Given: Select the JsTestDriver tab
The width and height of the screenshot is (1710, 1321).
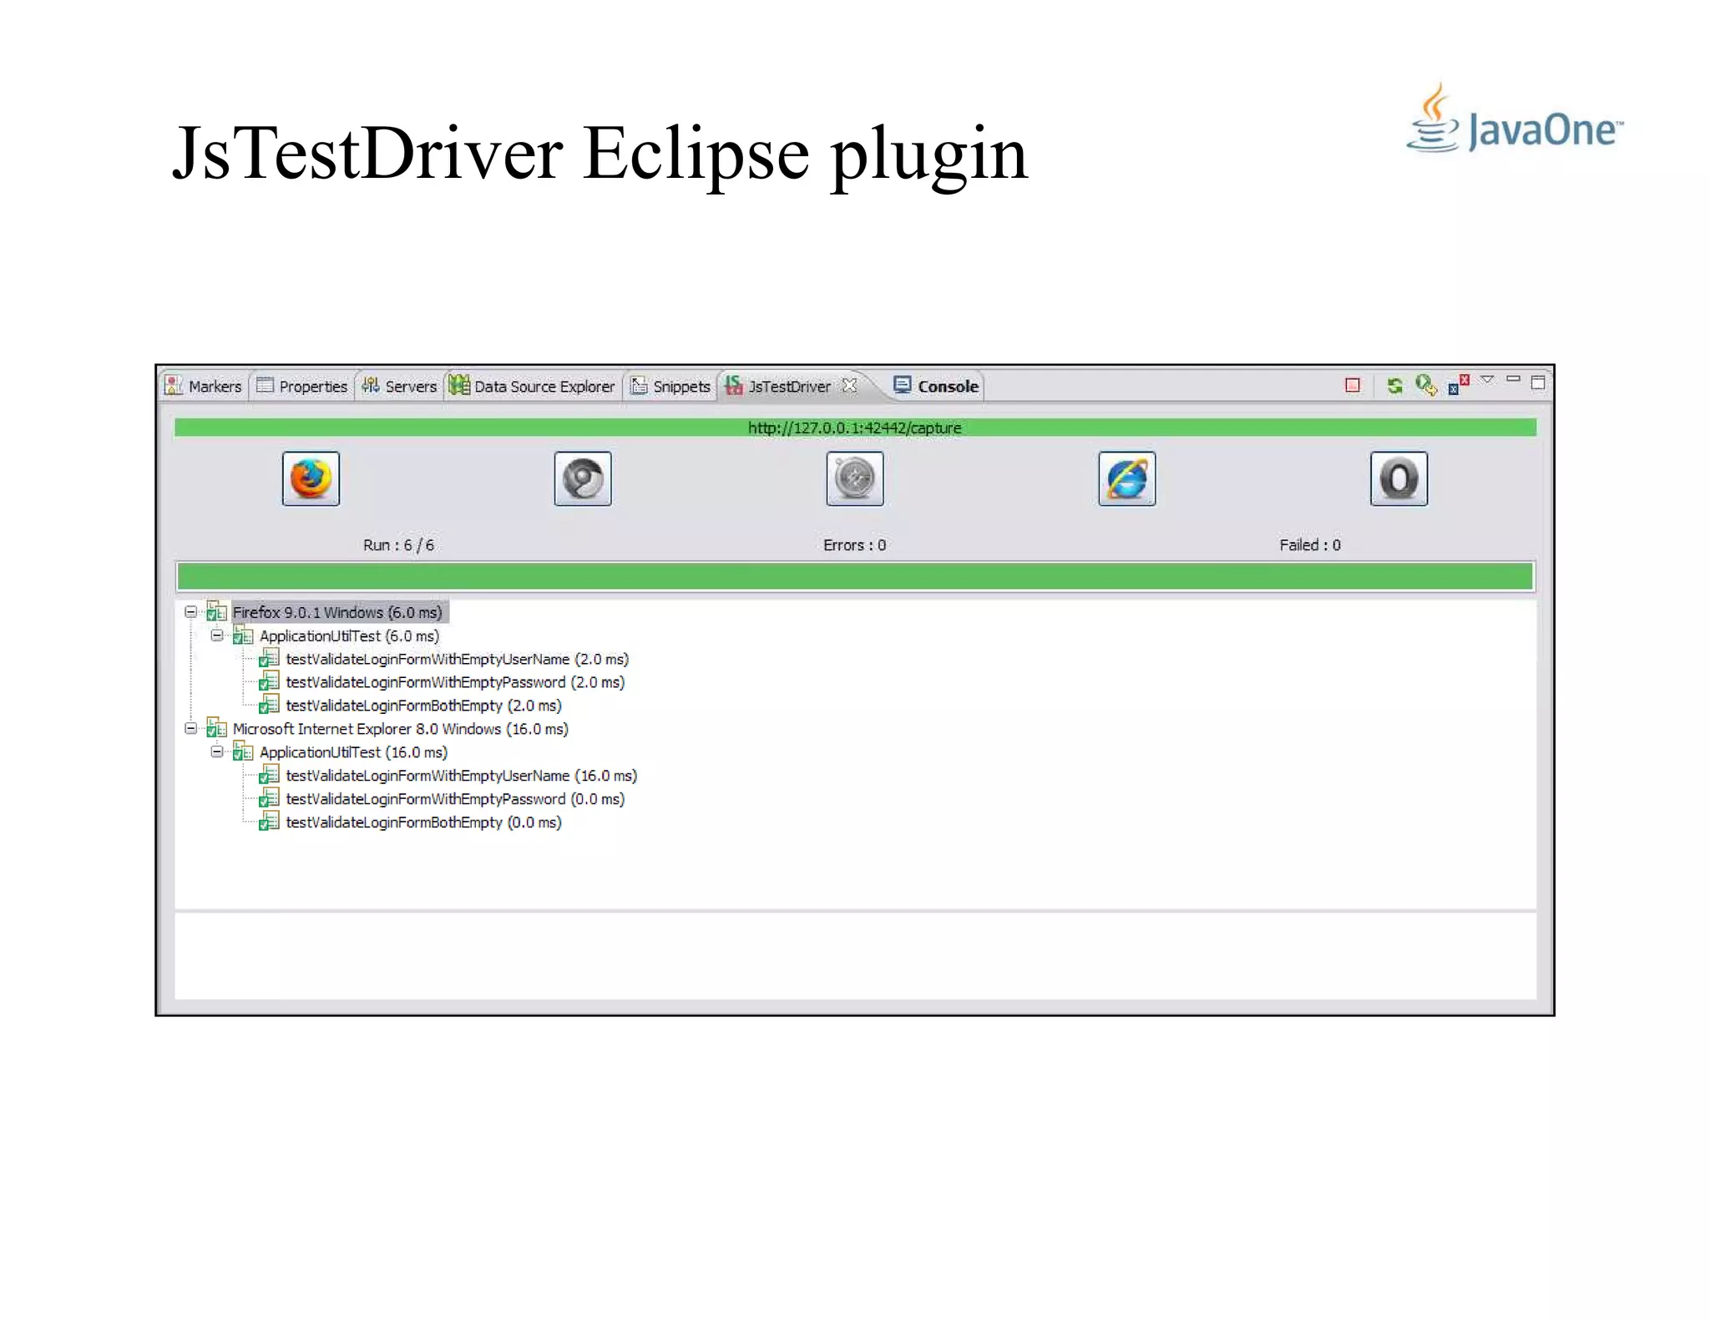Looking at the screenshot, I should coord(789,387).
